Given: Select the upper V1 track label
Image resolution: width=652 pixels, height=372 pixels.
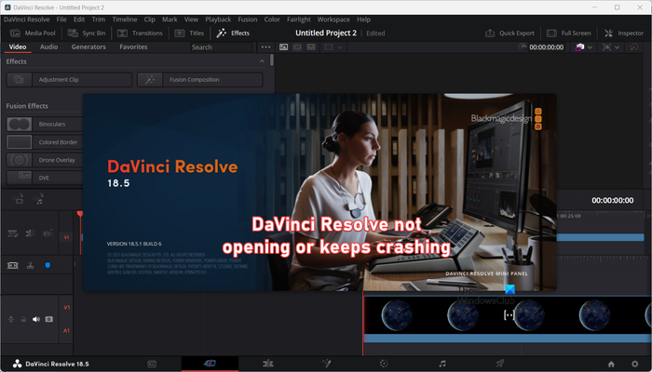Looking at the screenshot, I should point(66,237).
